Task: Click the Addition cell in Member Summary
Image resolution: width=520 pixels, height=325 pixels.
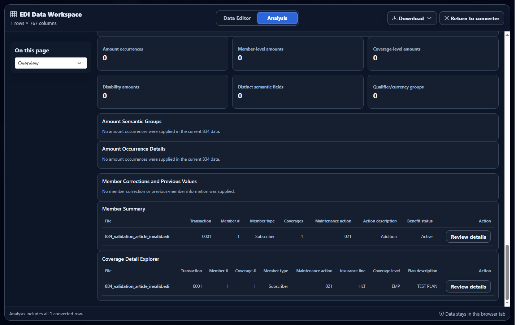Action: [389, 237]
